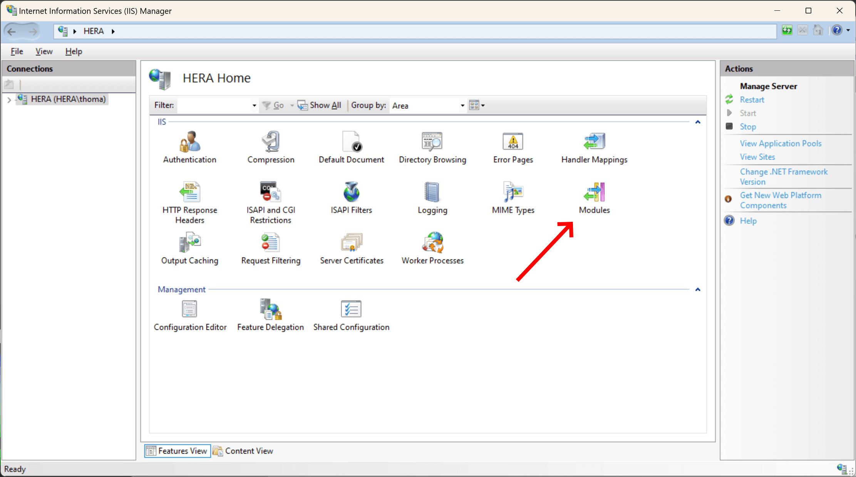Viewport: 856px width, 477px height.
Task: Open the View menu
Action: click(44, 51)
